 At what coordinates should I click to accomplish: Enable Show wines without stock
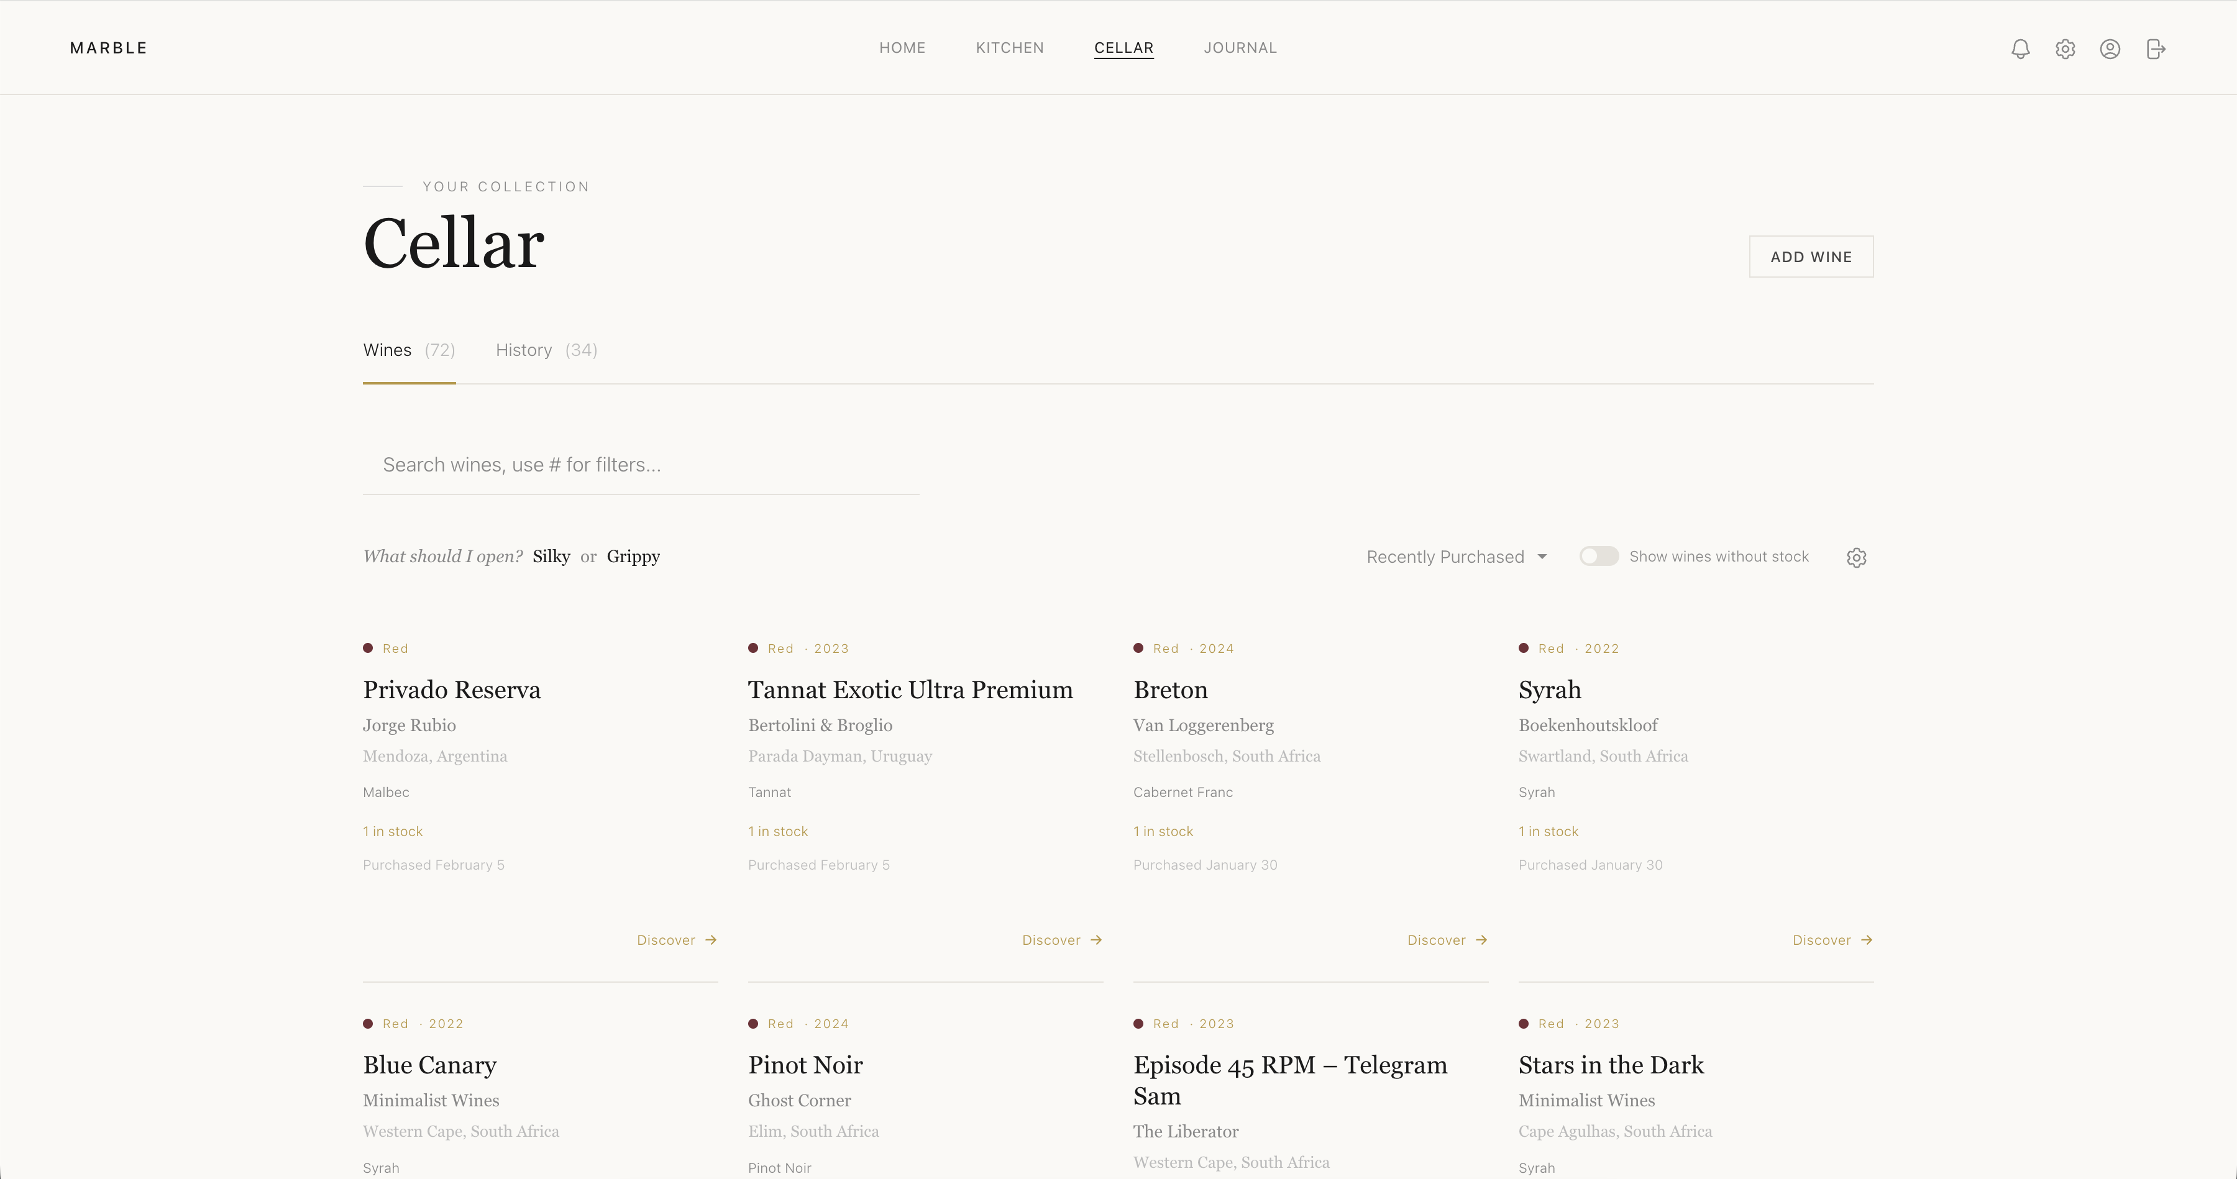(x=1599, y=555)
